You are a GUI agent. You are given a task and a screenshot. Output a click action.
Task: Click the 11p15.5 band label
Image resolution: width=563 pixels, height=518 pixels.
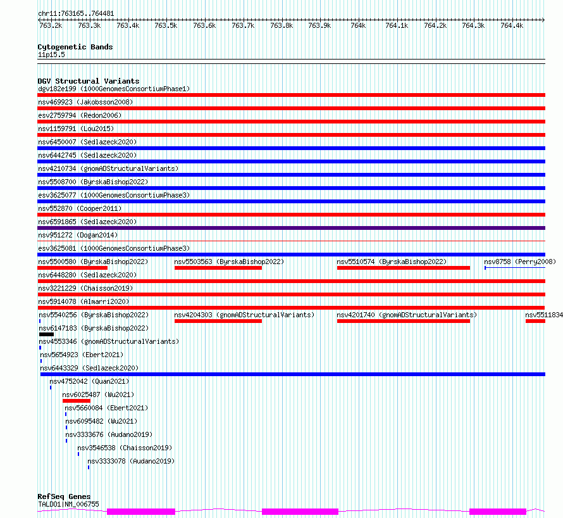pyautogui.click(x=51, y=54)
